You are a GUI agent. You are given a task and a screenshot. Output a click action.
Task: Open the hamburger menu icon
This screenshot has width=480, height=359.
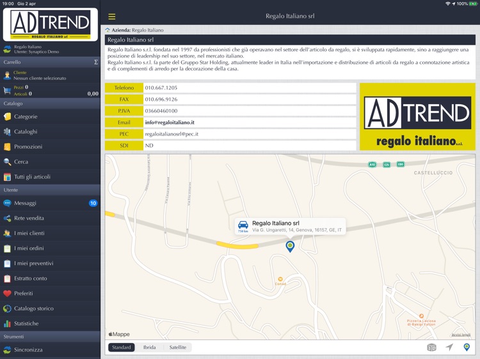coord(112,17)
